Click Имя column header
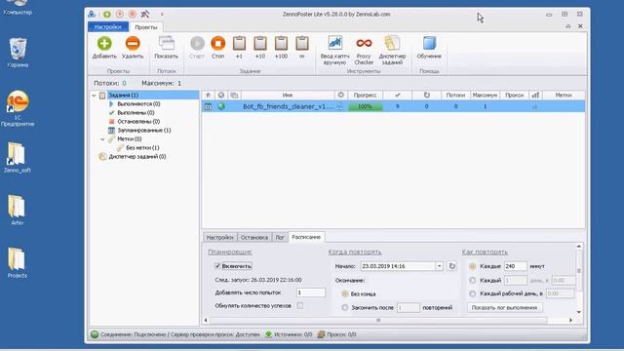This screenshot has width=624, height=351. point(288,96)
